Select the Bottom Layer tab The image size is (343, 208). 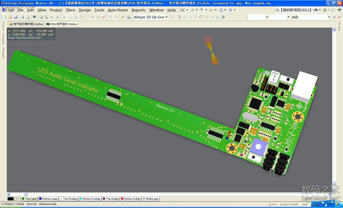coord(49,199)
